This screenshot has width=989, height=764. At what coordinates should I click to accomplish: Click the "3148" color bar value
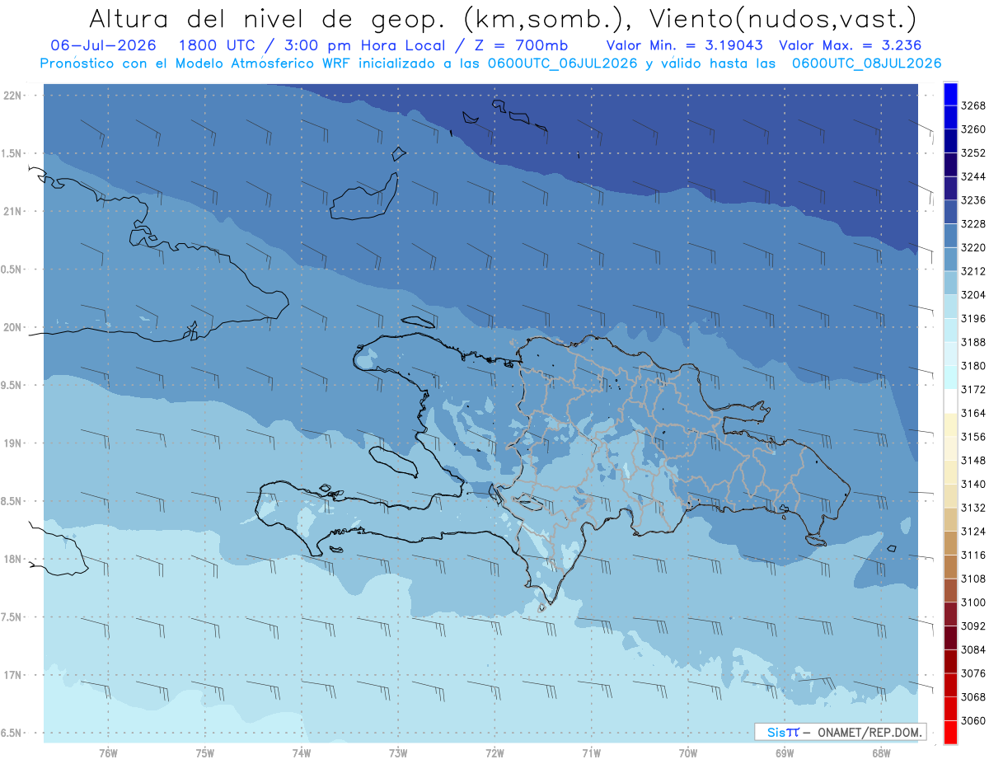(973, 460)
